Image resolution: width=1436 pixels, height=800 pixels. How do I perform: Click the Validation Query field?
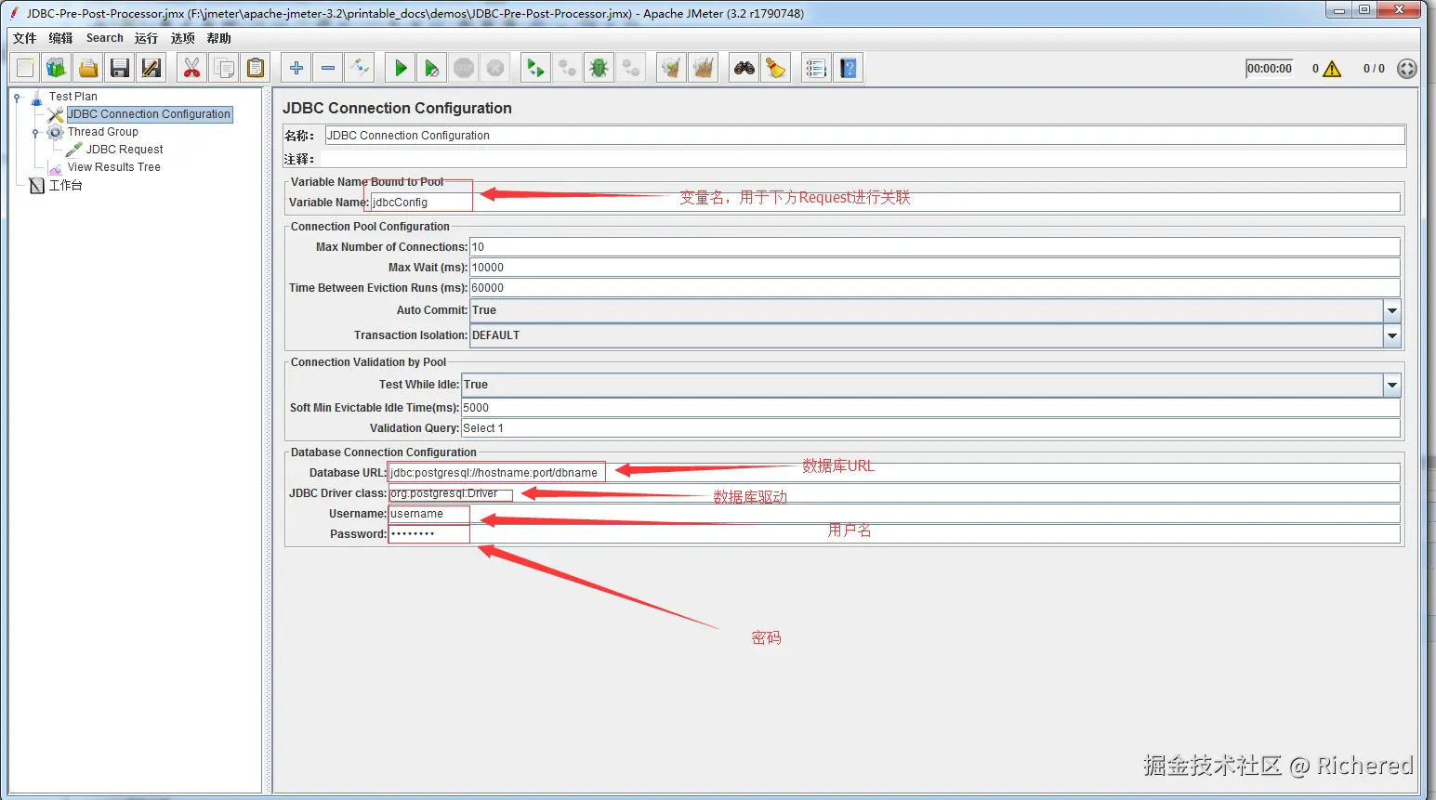(930, 428)
